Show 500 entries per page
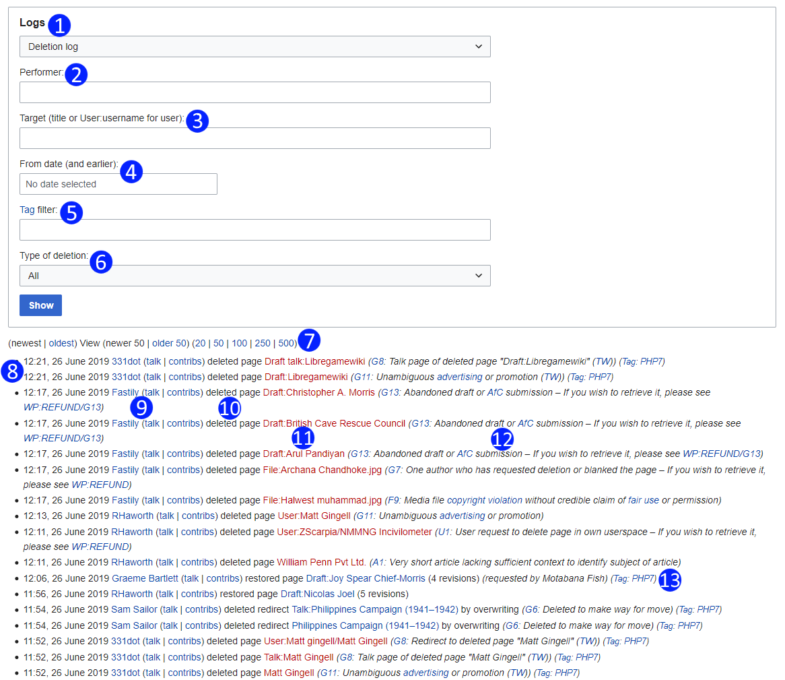Screen dimensions: 785x680 [286, 343]
